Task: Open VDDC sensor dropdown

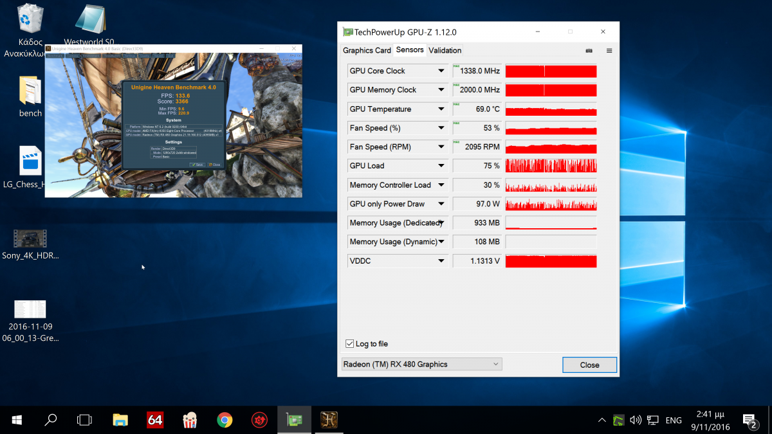Action: tap(441, 261)
